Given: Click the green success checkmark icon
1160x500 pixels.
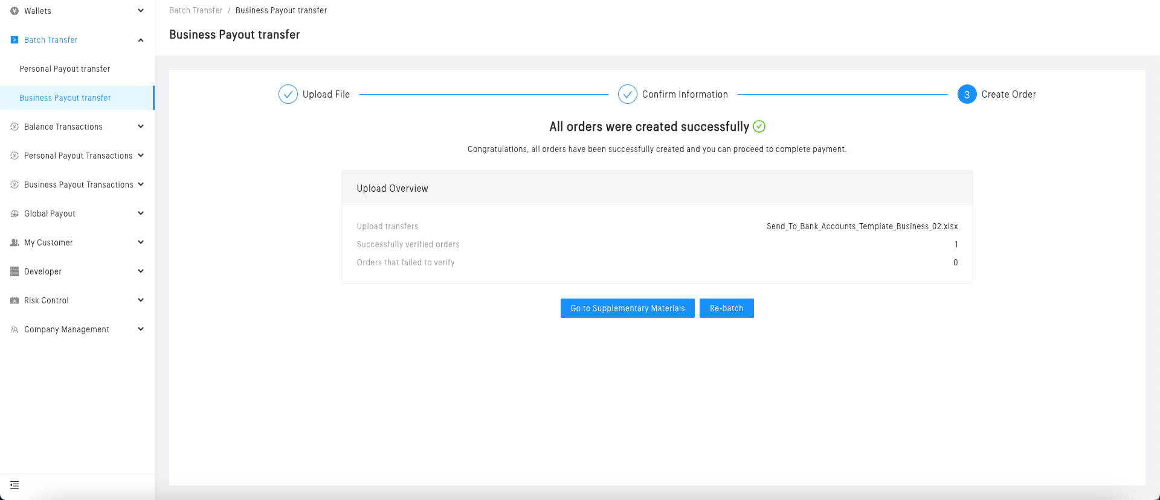Looking at the screenshot, I should [759, 127].
